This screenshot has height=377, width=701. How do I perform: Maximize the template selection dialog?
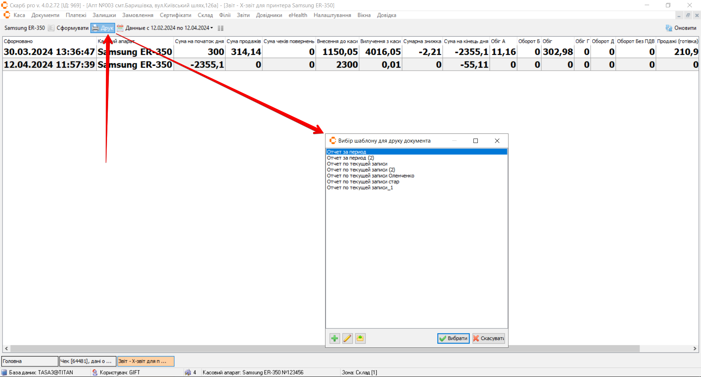[x=476, y=141]
